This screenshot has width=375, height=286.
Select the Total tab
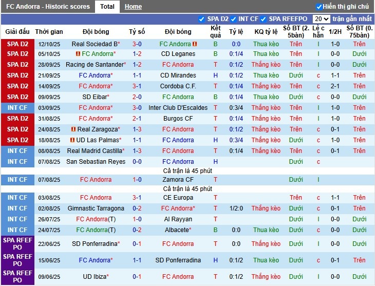pyautogui.click(x=107, y=7)
